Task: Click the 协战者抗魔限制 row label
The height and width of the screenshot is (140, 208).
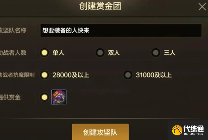Action: pyautogui.click(x=17, y=75)
